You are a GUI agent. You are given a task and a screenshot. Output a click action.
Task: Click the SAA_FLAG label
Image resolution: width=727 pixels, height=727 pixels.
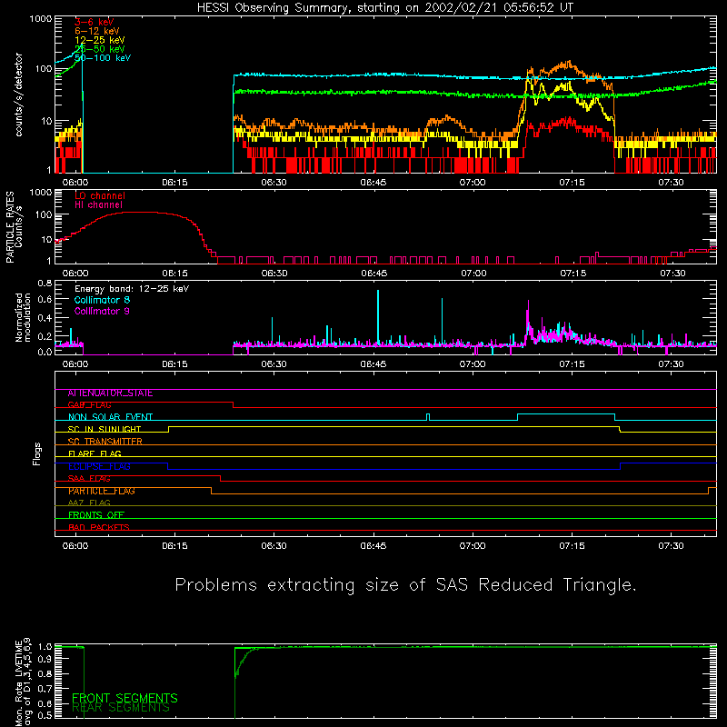[x=89, y=479]
